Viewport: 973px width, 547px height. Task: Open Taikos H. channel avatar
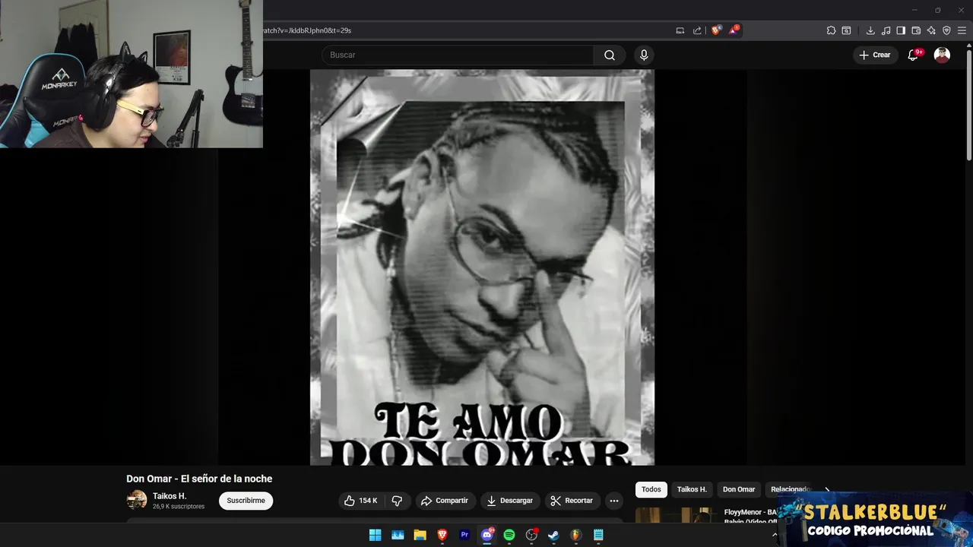pyautogui.click(x=137, y=500)
